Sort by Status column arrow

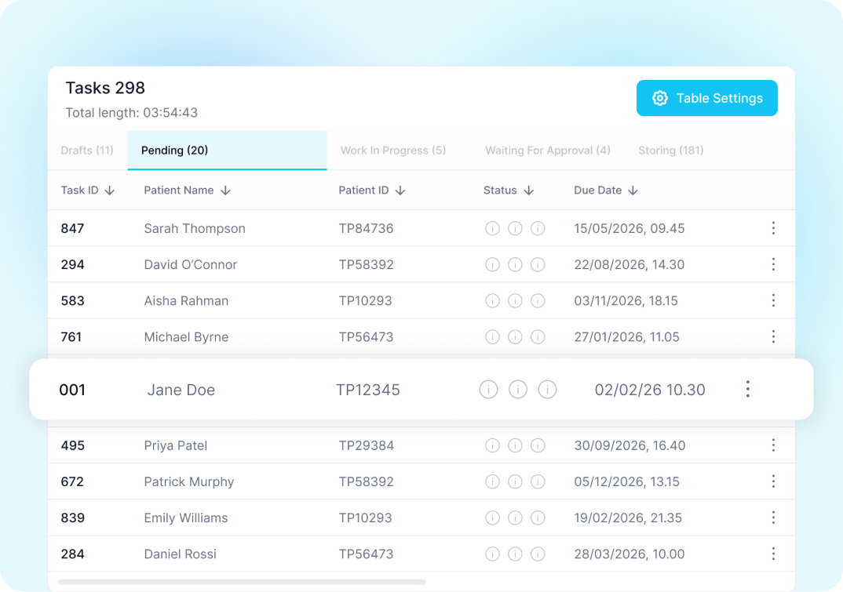[x=528, y=191]
